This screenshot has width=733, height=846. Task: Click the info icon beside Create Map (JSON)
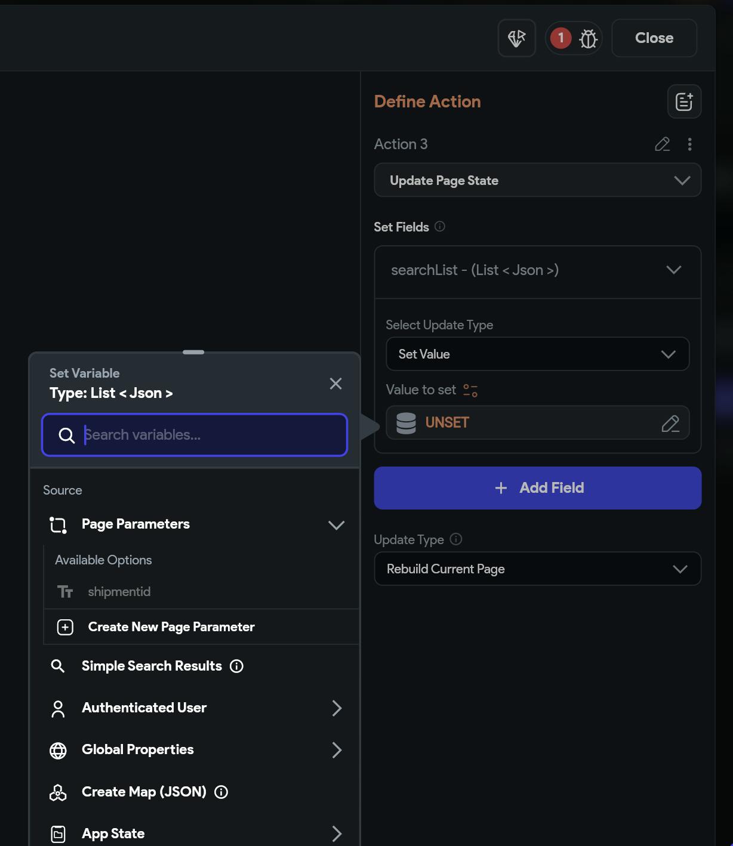pos(221,792)
